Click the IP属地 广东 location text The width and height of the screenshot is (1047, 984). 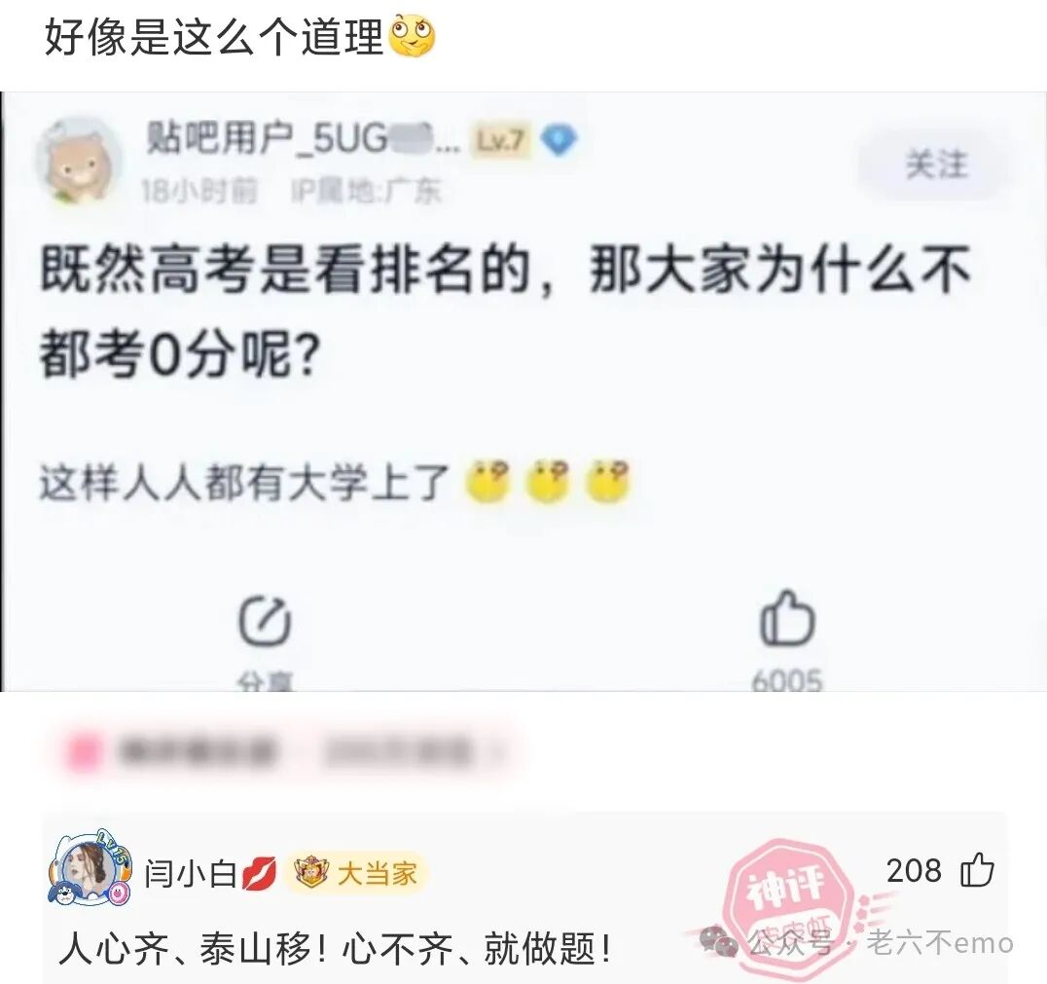(x=367, y=192)
